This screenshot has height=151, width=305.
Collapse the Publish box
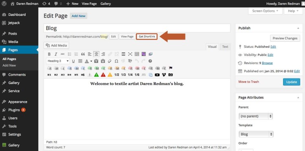pyautogui.click(x=298, y=28)
